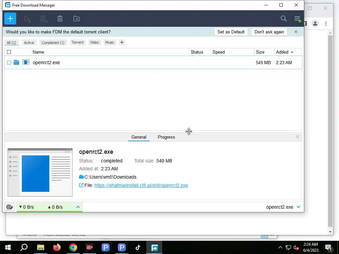Click download speed 0 B/s indicator

(26, 207)
